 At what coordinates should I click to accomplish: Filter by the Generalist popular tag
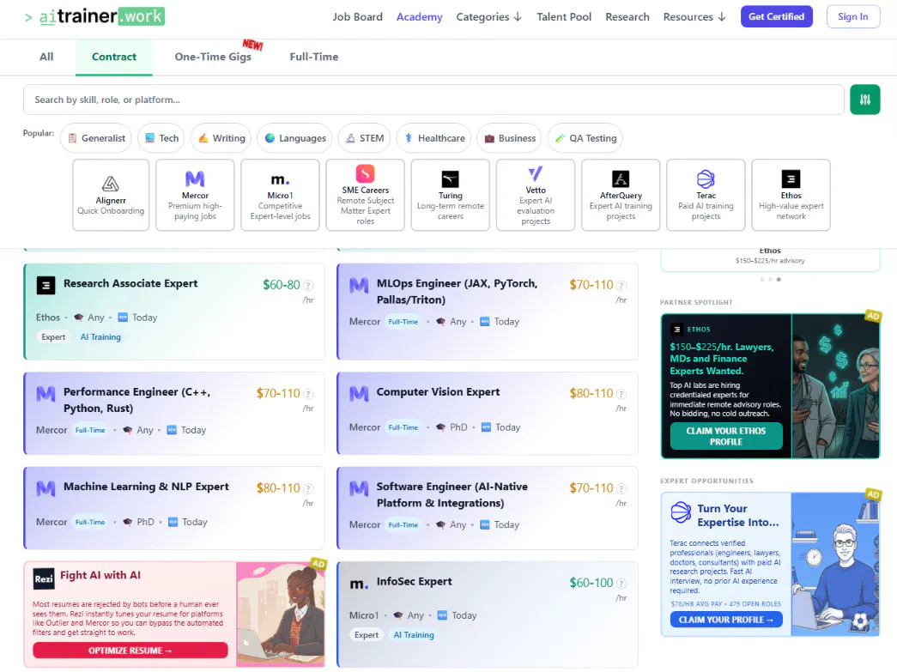96,138
